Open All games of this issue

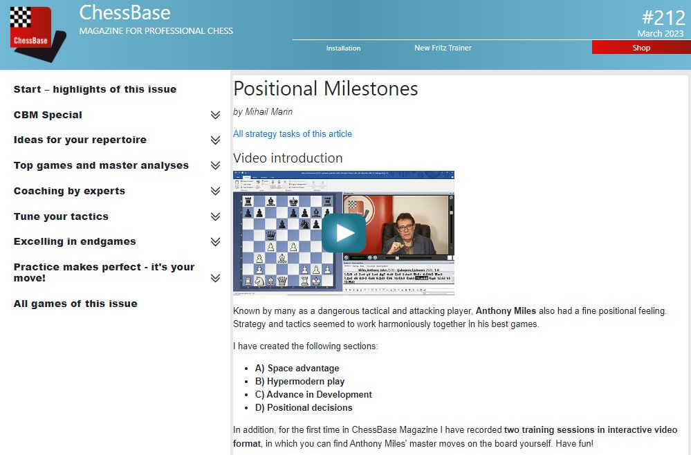tap(75, 303)
